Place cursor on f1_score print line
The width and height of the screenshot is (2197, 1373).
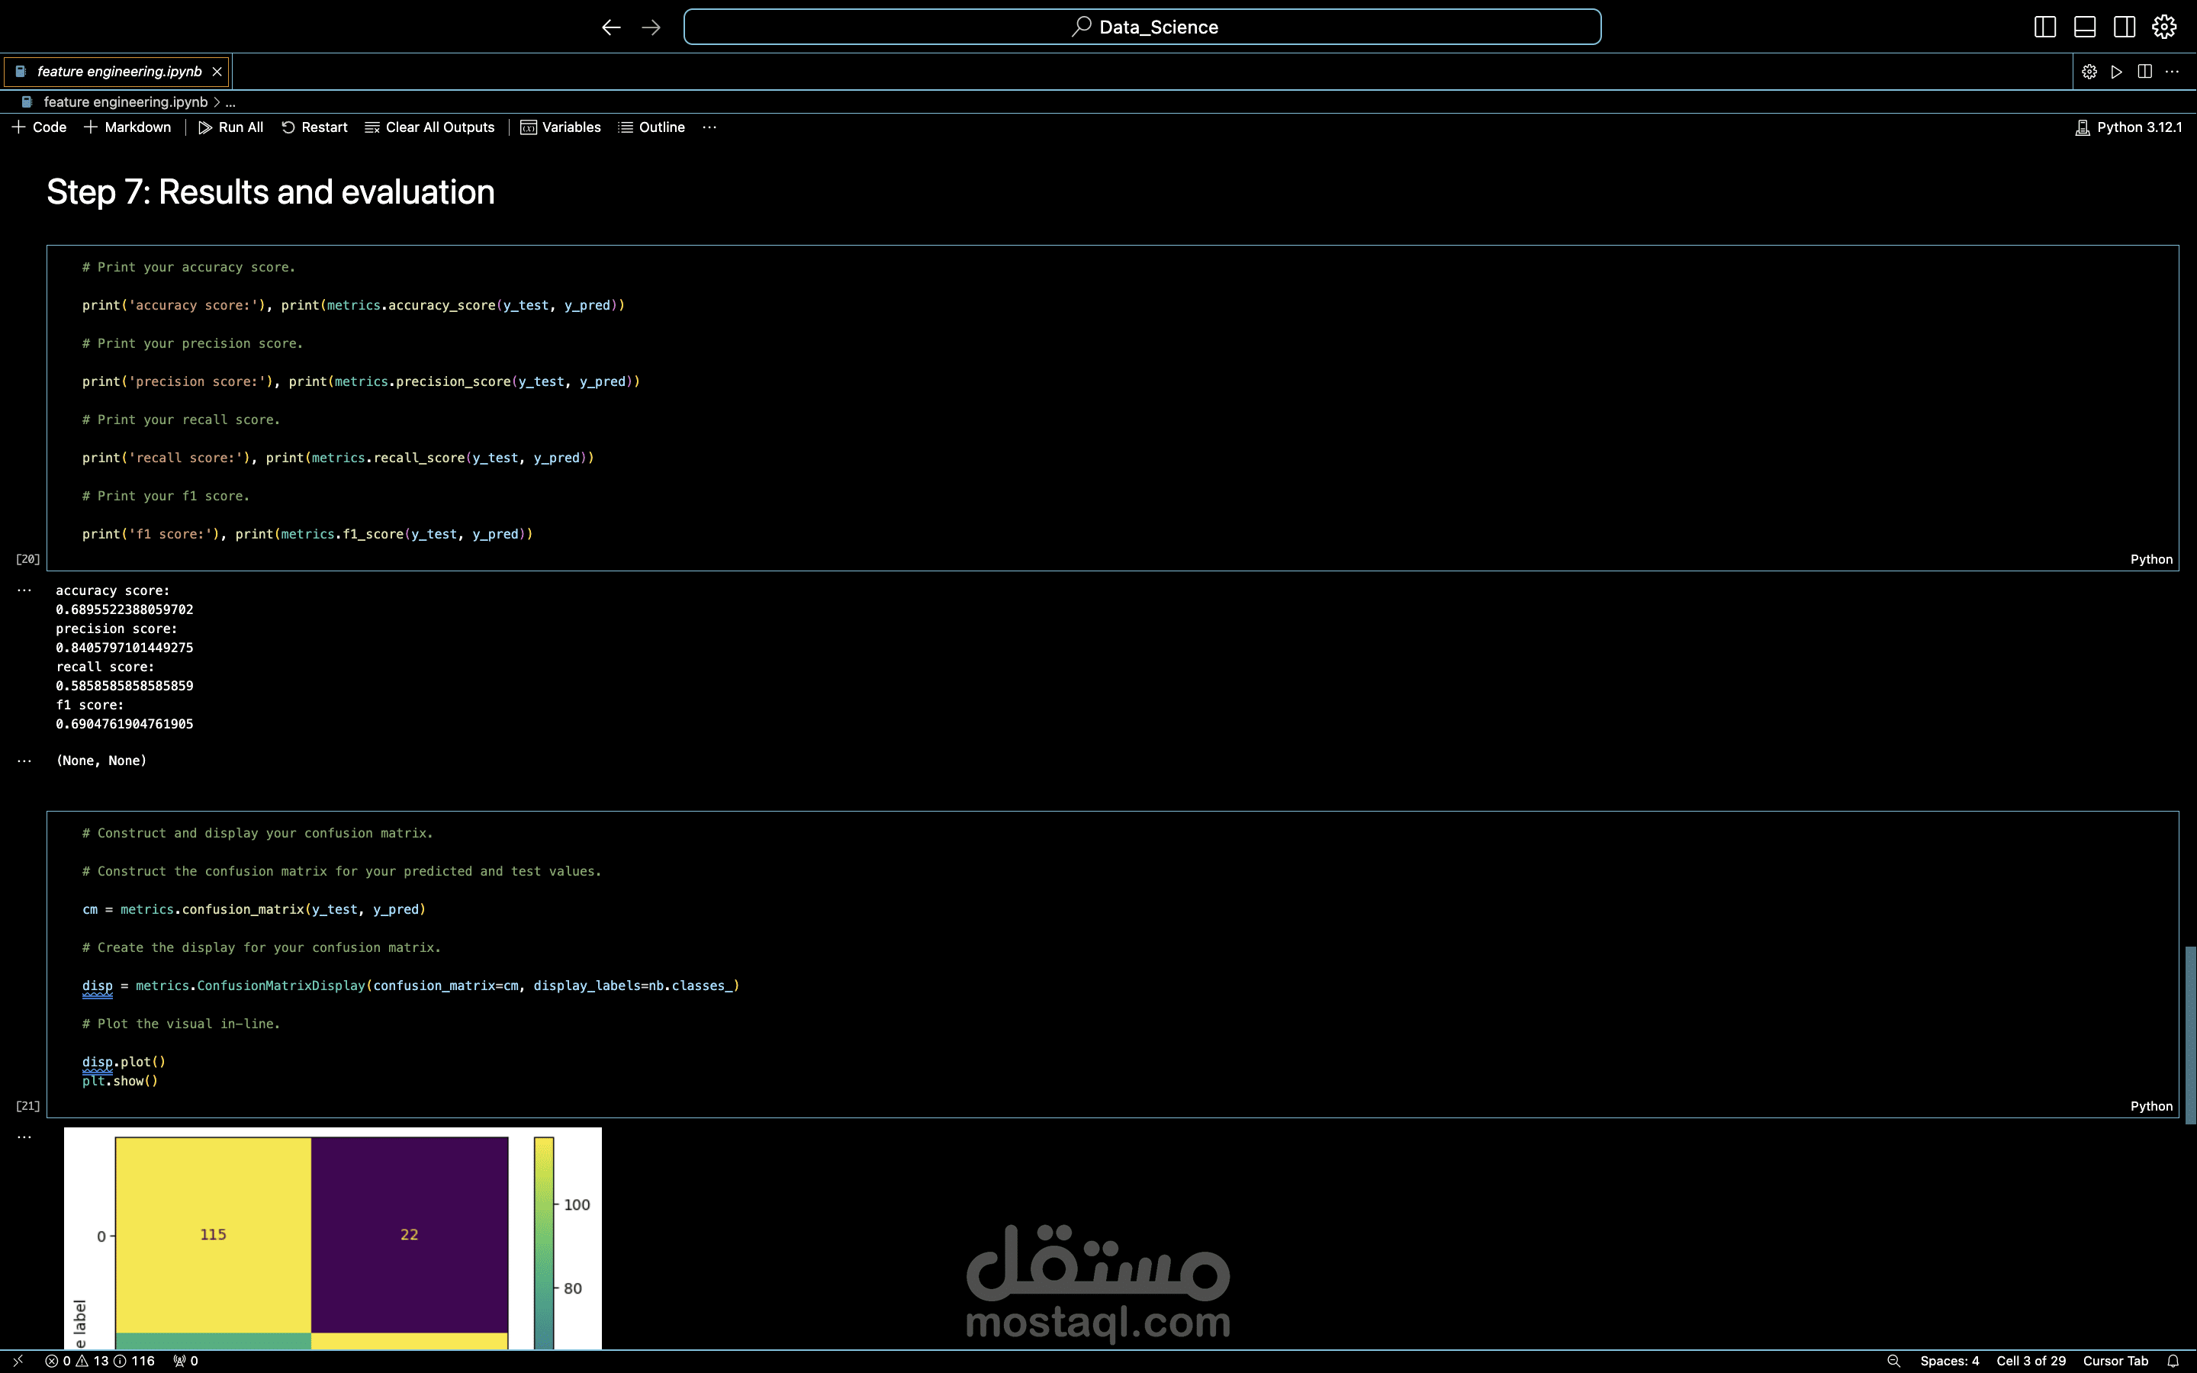click(307, 534)
